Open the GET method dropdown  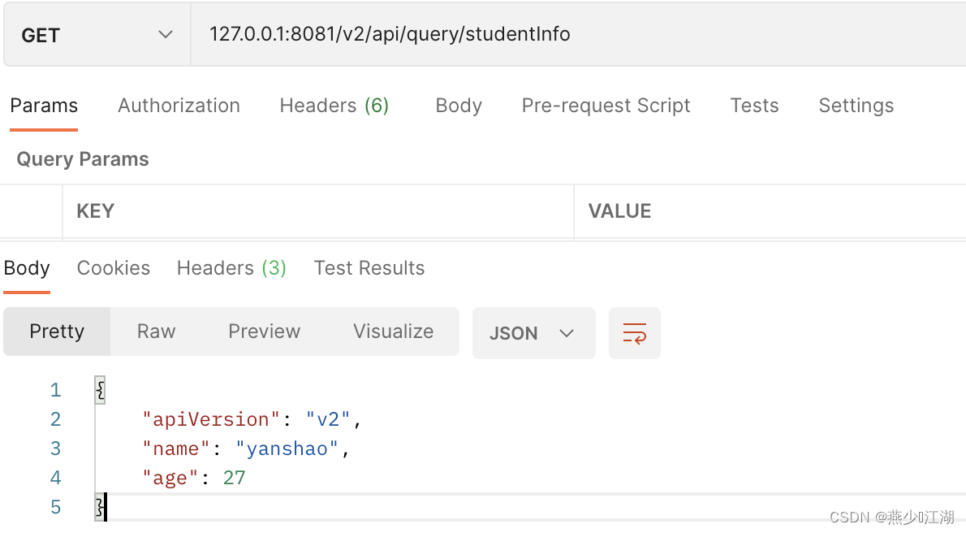click(x=97, y=35)
